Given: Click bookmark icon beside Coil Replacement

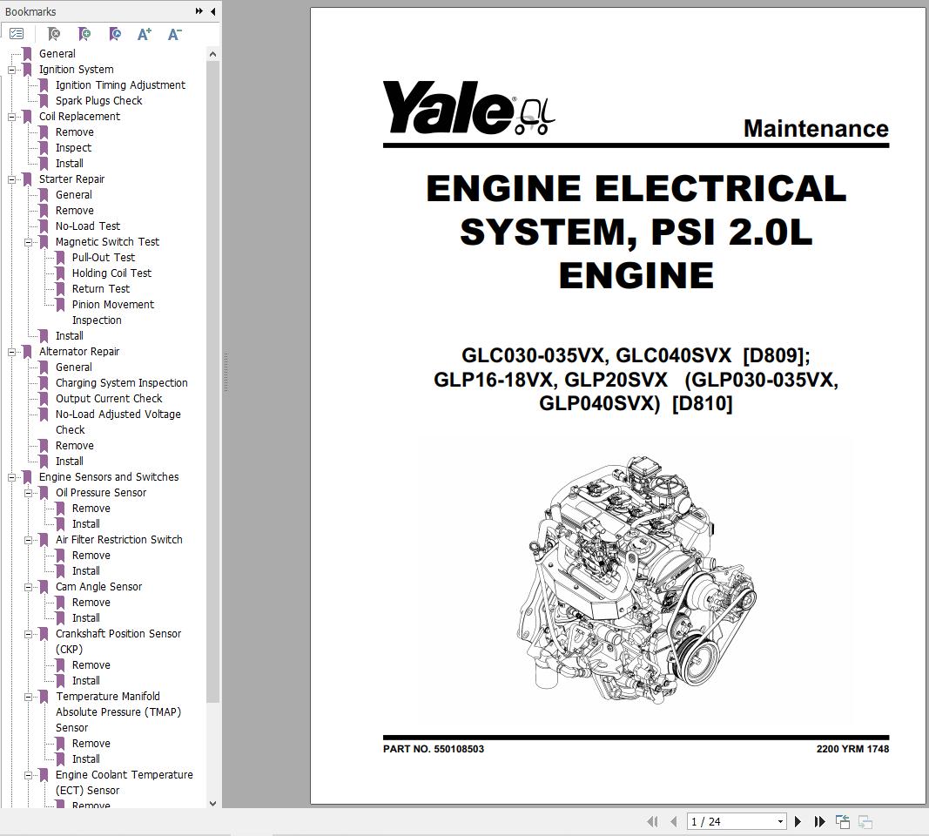Looking at the screenshot, I should [27, 117].
